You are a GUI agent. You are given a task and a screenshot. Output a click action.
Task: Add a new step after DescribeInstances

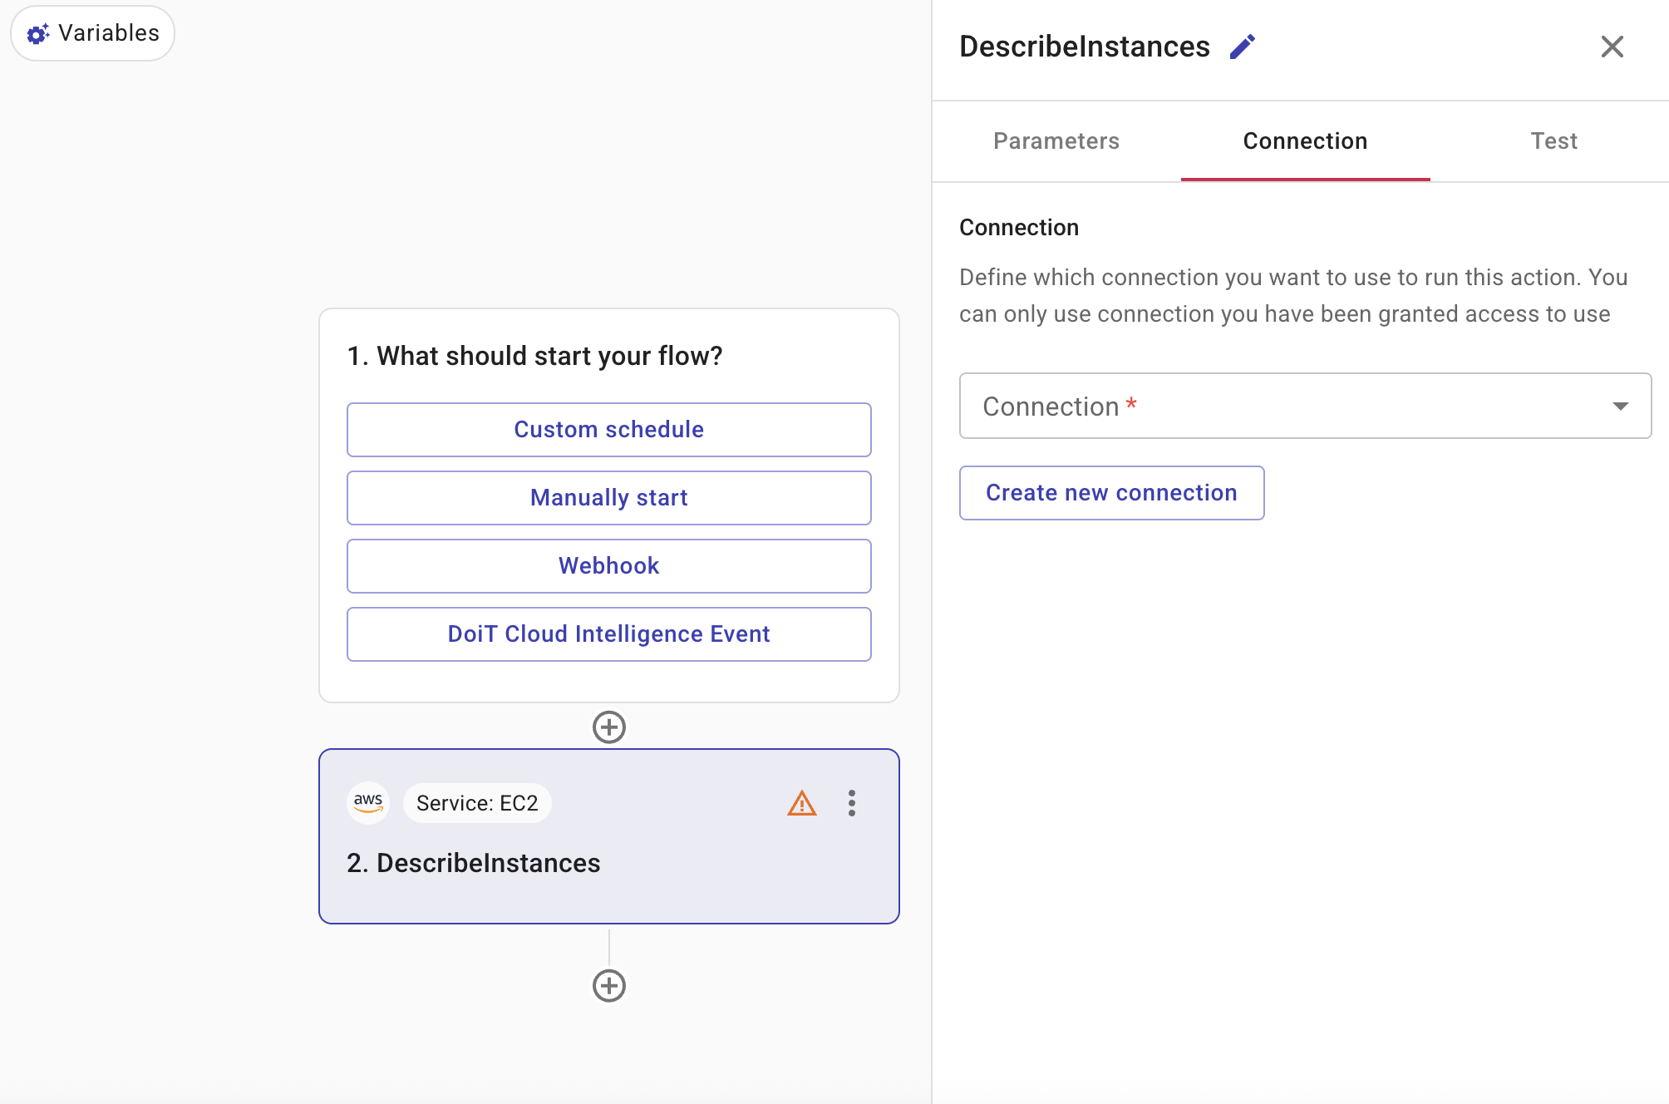(x=609, y=986)
